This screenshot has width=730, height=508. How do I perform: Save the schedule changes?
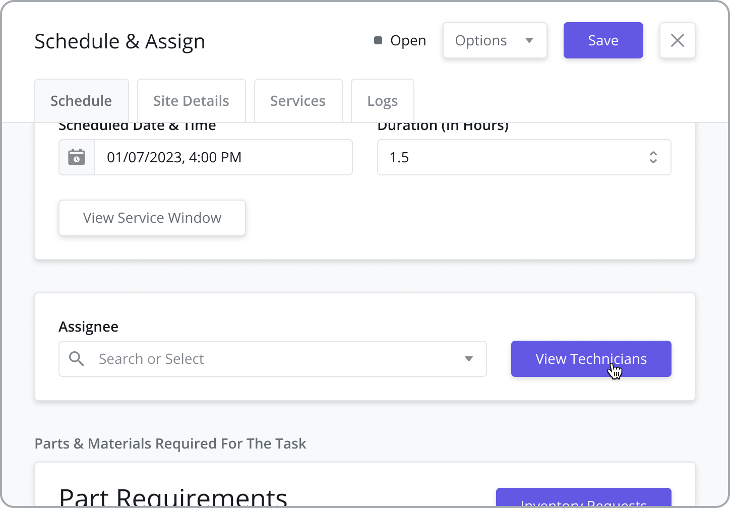coord(603,40)
